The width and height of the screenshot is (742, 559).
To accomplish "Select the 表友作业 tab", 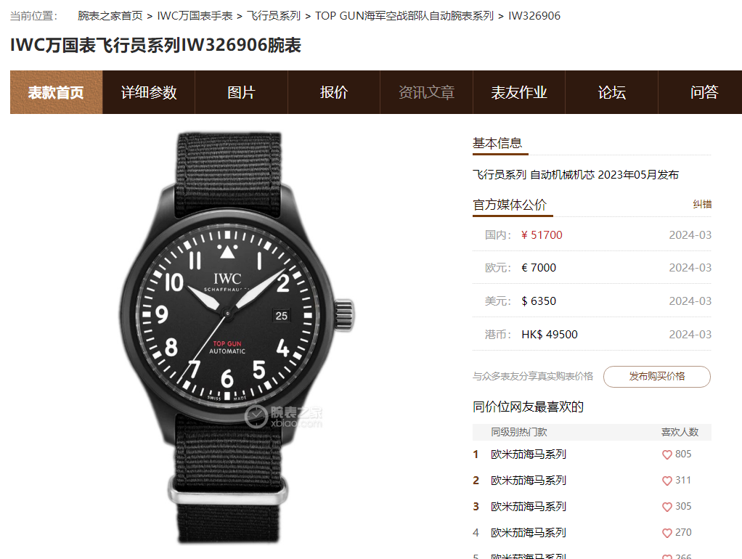I will [519, 92].
